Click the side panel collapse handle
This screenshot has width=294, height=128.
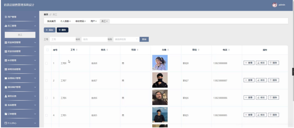[x=293, y=72]
